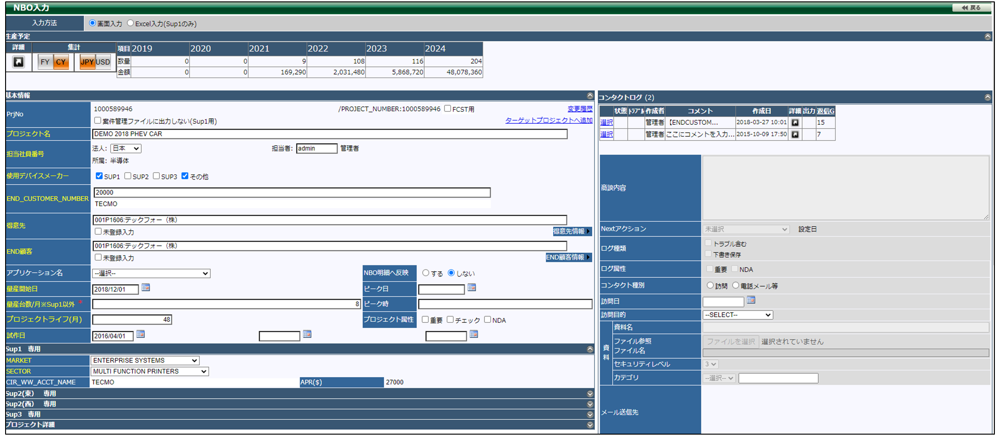
Task: Collapse the 基本情報 section
Action: [590, 96]
